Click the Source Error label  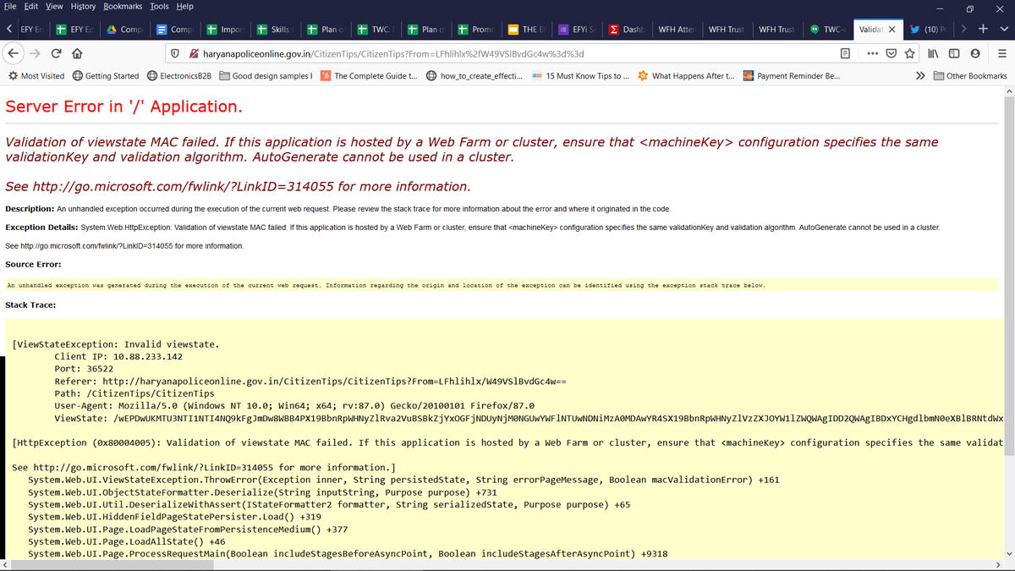(33, 265)
